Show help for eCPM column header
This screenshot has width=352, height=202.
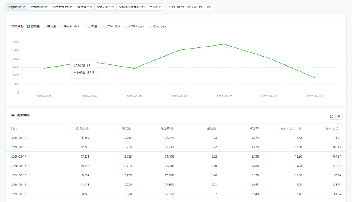click(x=300, y=128)
